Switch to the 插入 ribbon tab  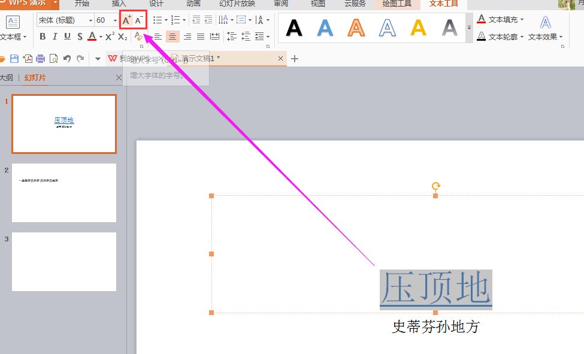[118, 4]
